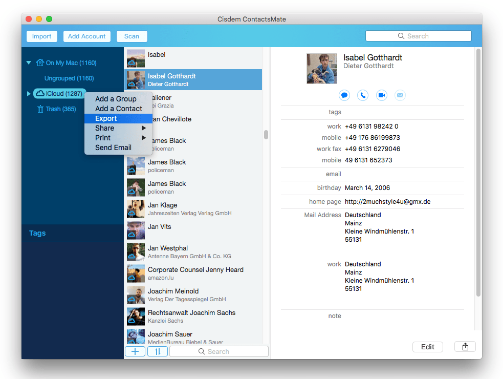This screenshot has width=503, height=379.
Task: Click the plus button to add a contact
Action: (135, 351)
